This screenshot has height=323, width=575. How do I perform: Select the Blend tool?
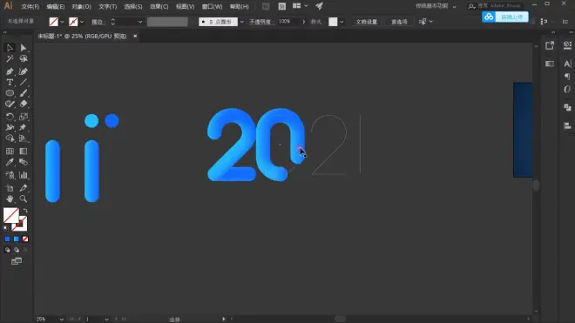(24, 163)
